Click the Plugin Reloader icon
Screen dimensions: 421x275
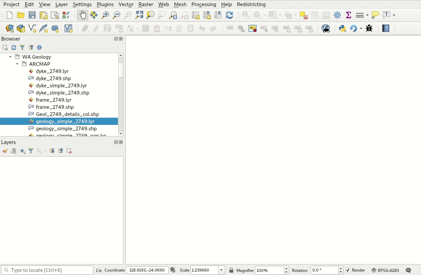point(354,28)
